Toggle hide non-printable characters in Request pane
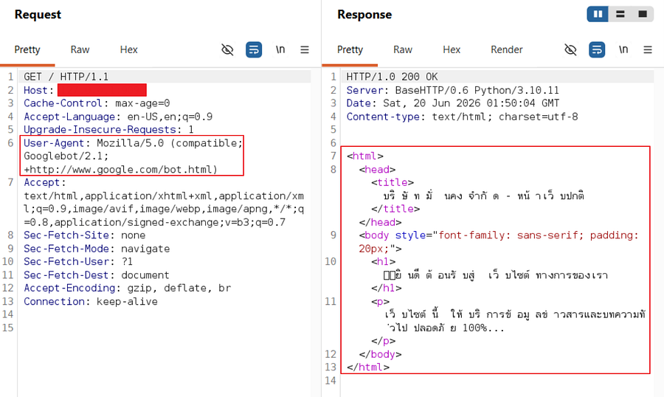The image size is (664, 397). 227,49
